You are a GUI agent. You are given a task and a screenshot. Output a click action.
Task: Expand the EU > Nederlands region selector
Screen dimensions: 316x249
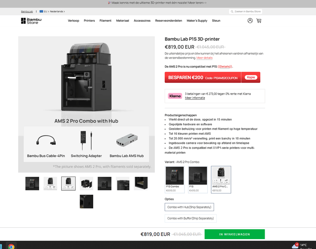pyautogui.click(x=52, y=11)
